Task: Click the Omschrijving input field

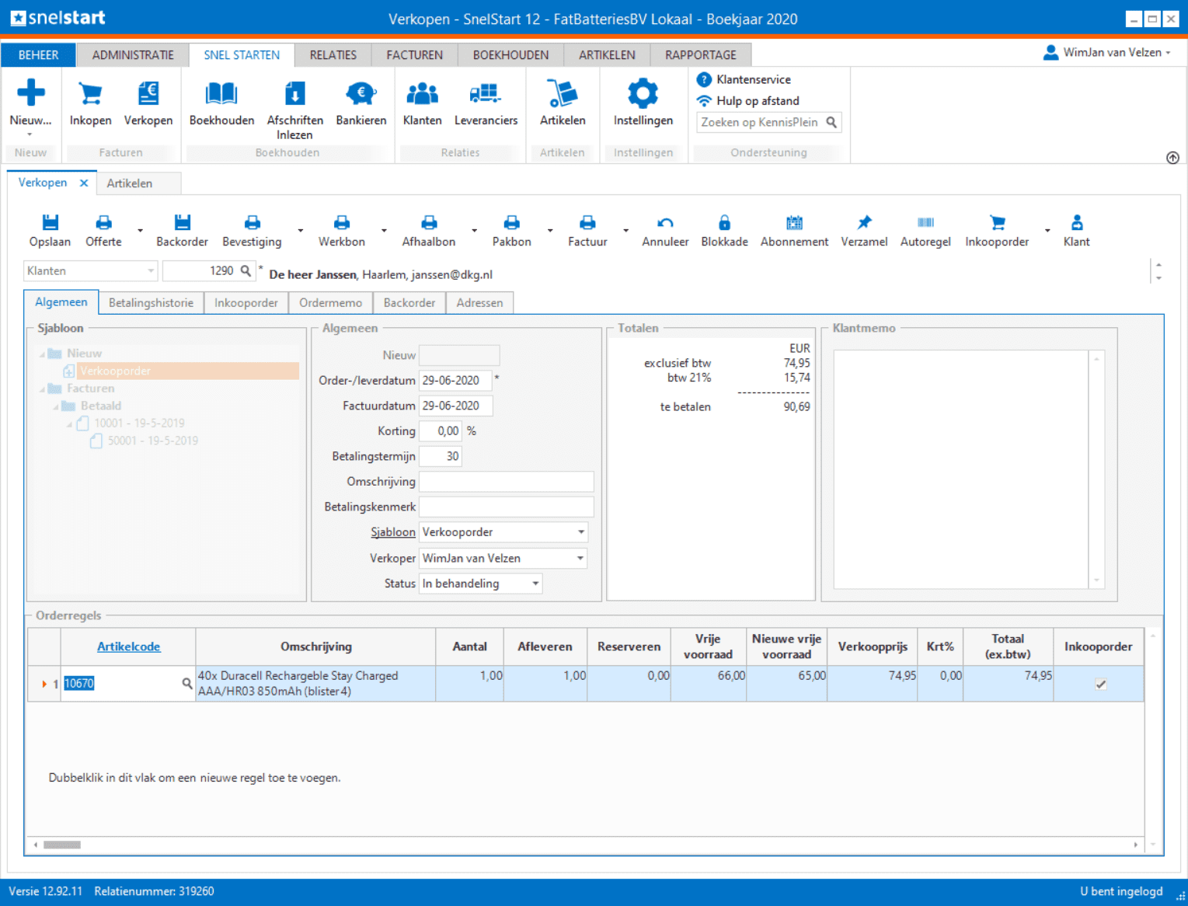Action: click(x=507, y=482)
